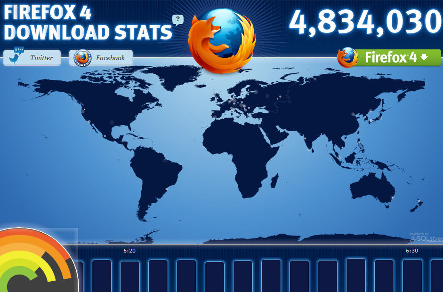Screen dimensions: 443x292
Task: Click the #FX4 badge above the Twitter bird
Action: 18,50
